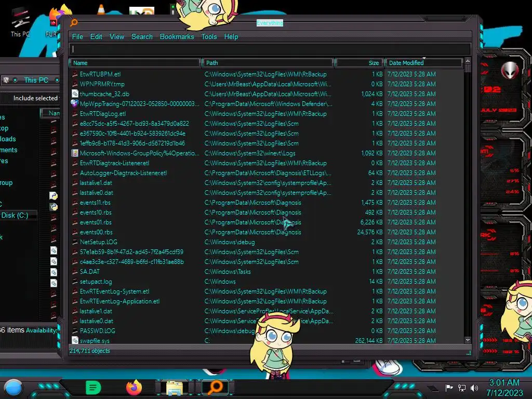Sort results by Size column header
The image size is (532, 399).
(359, 63)
